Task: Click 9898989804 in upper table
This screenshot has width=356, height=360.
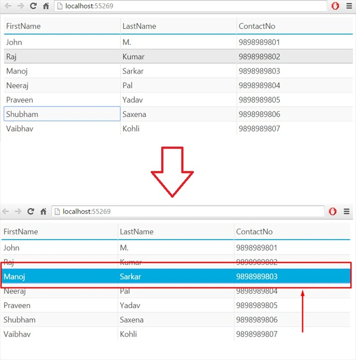Action: pyautogui.click(x=295, y=85)
